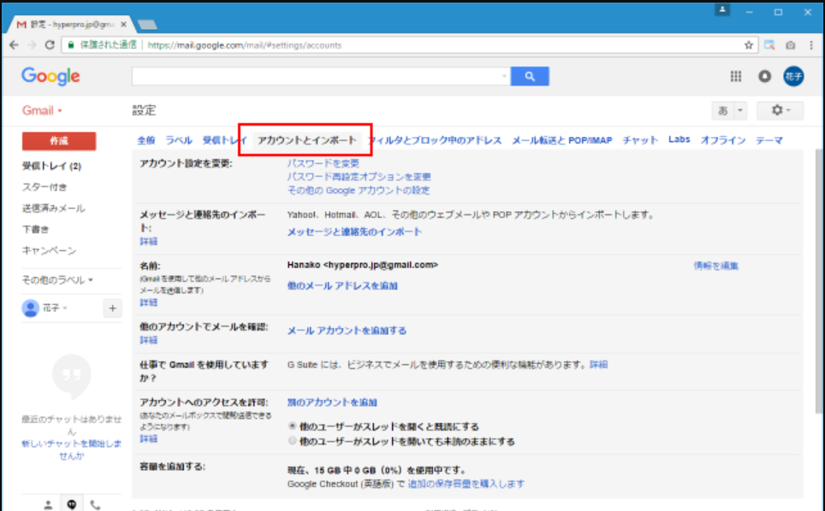
Task: Click the screen capture extension icon beside star
Action: click(x=769, y=45)
